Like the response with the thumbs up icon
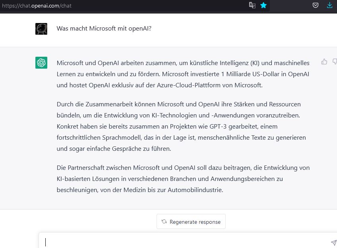 point(324,62)
